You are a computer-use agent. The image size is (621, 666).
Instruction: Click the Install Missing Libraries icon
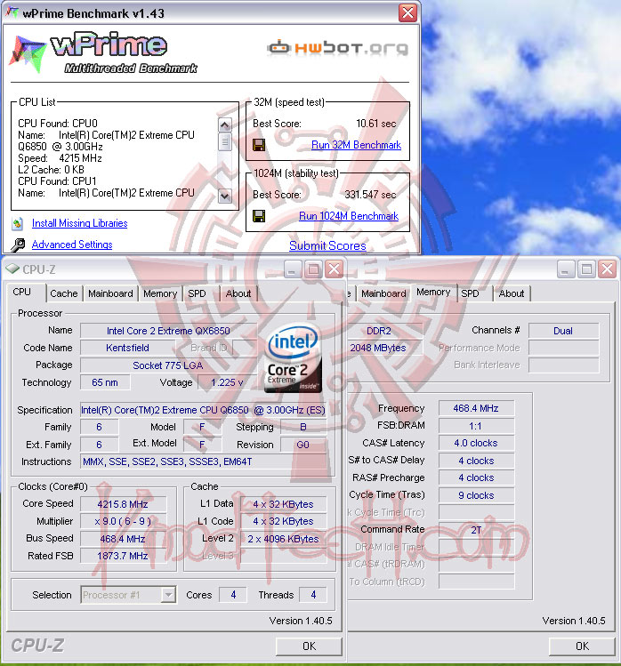[18, 223]
